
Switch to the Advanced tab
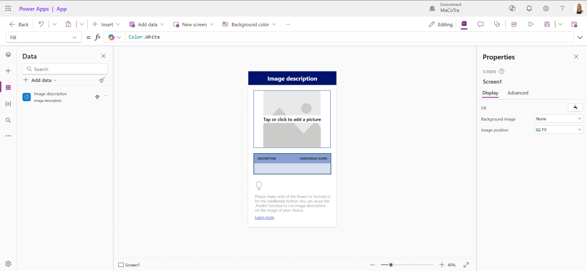pos(518,93)
